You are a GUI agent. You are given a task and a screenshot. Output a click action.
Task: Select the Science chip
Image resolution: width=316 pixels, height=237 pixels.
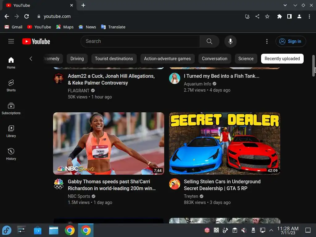246,59
